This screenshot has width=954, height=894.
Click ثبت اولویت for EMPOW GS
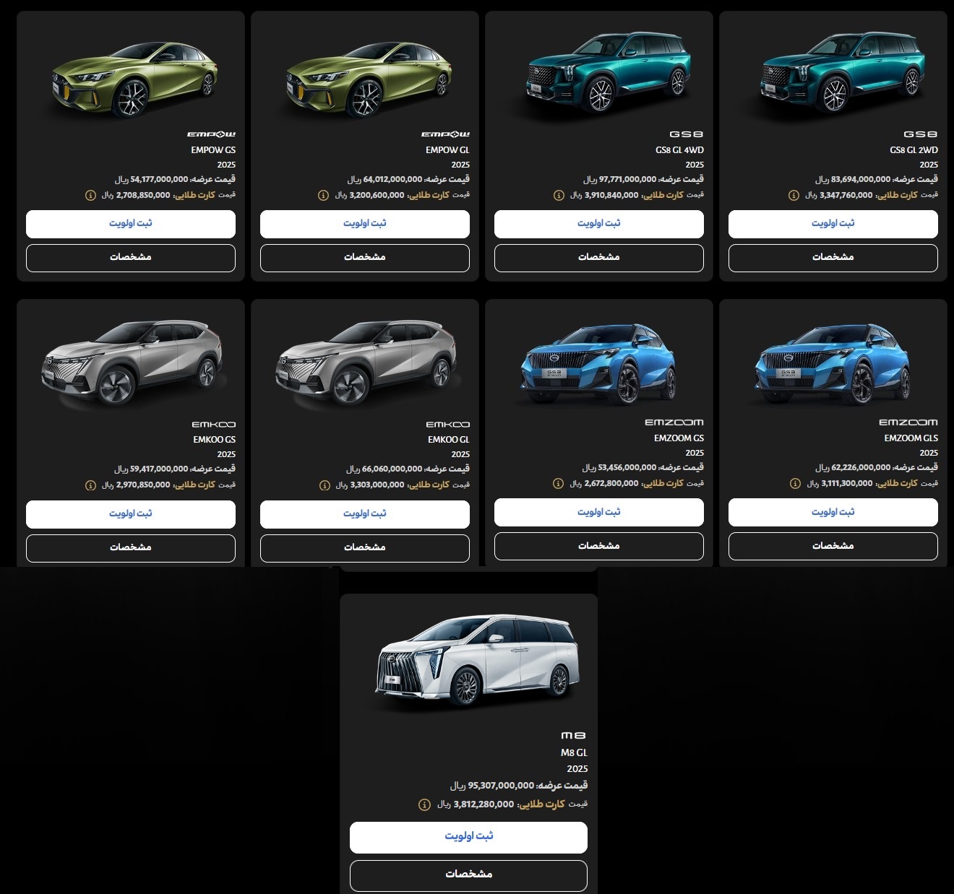coord(131,224)
